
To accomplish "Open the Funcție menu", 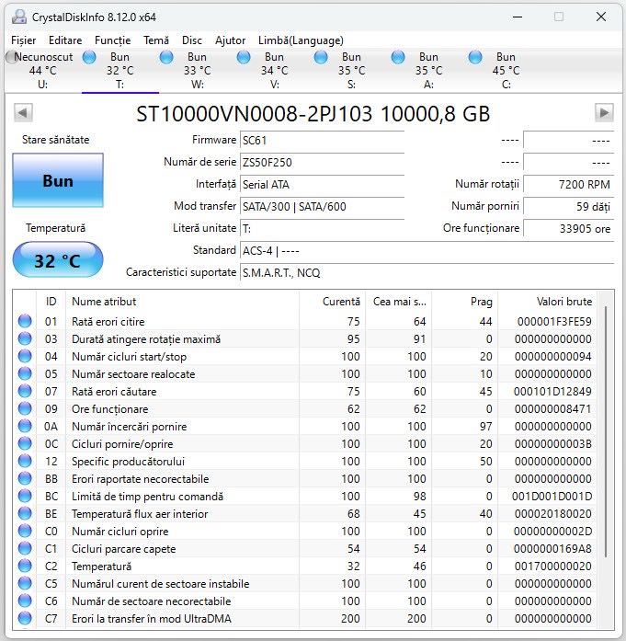I will pos(112,40).
